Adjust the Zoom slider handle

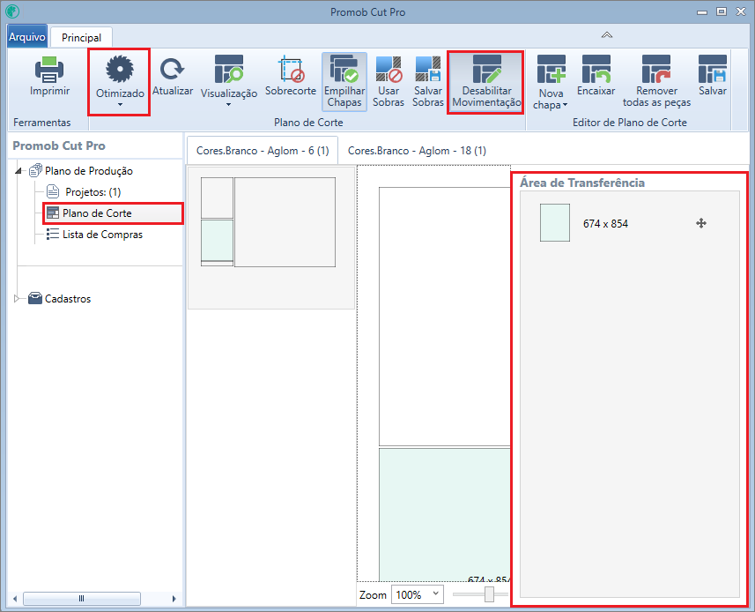point(489,594)
